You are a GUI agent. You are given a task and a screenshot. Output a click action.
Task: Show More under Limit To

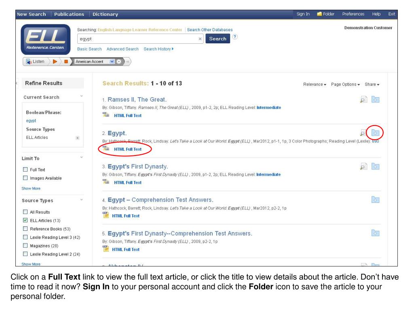31,189
